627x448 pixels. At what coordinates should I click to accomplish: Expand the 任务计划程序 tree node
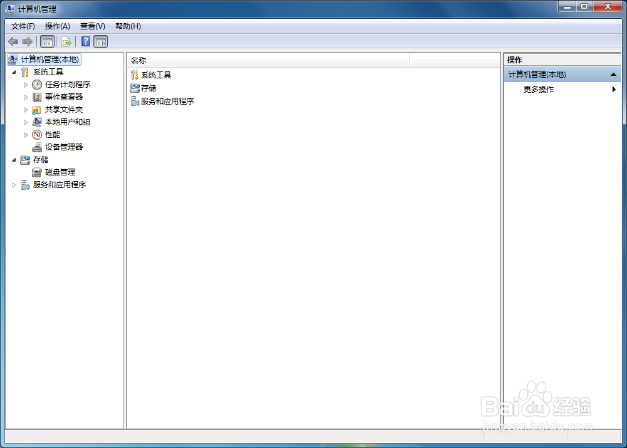pyautogui.click(x=26, y=85)
